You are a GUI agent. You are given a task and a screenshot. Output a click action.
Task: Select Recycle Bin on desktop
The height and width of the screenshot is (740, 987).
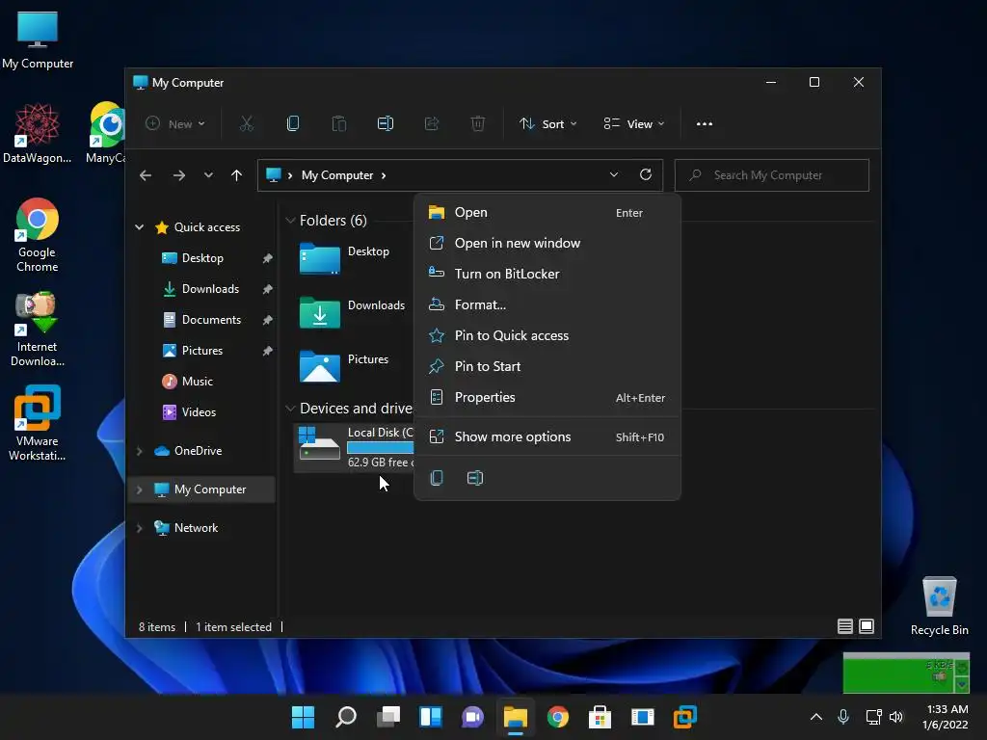[939, 606]
